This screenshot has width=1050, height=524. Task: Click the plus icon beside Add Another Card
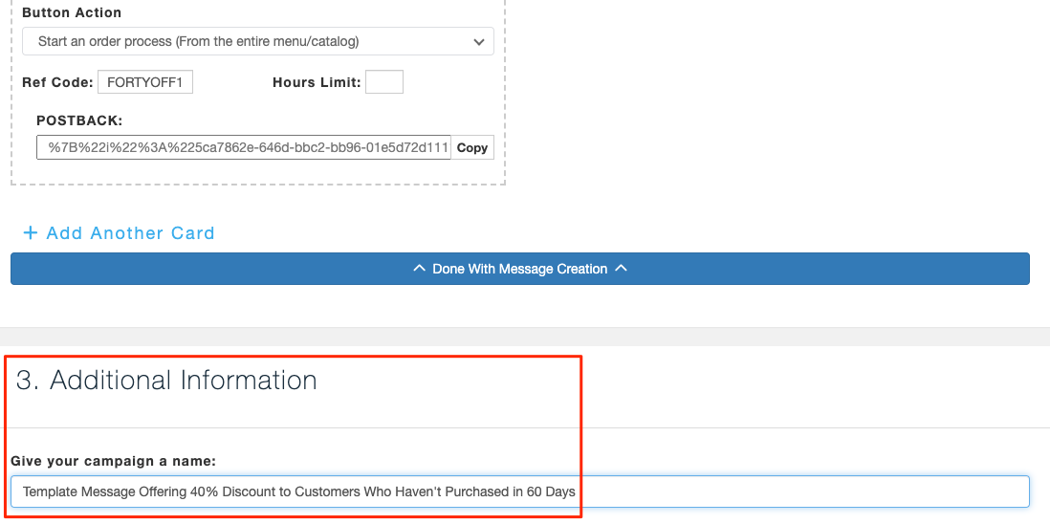(x=31, y=233)
